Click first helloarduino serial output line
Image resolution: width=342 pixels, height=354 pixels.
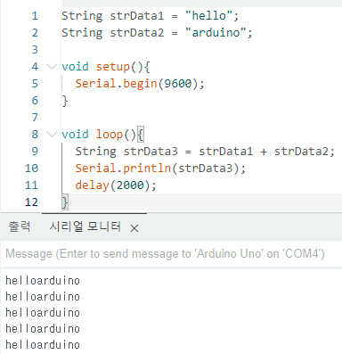43,281
